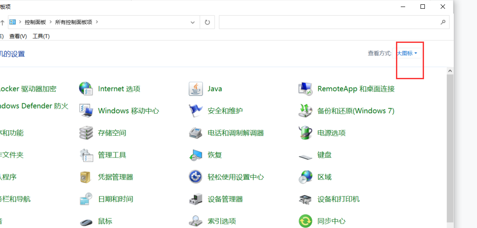The image size is (477, 228).
Task: Open the 凭据管理器 link
Action: coord(116,177)
